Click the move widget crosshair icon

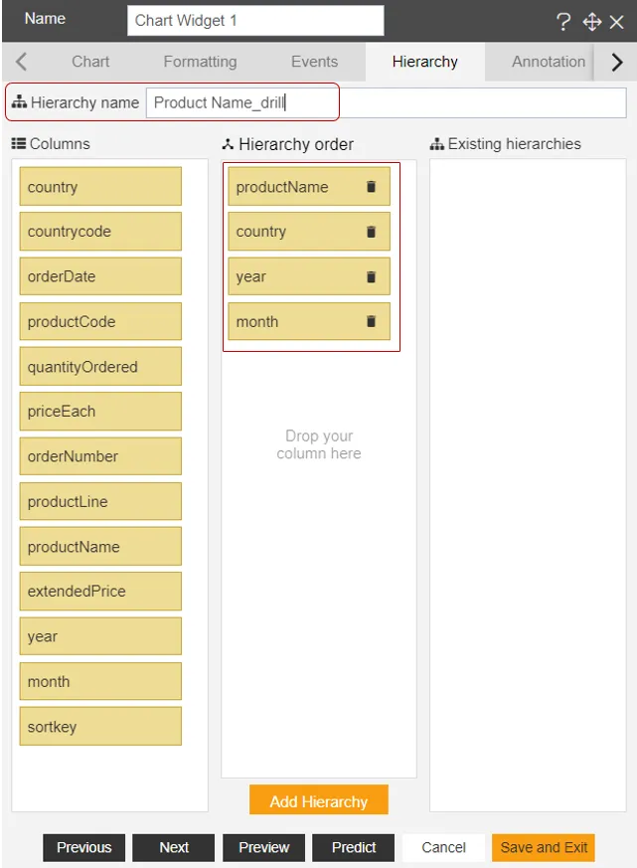point(590,20)
